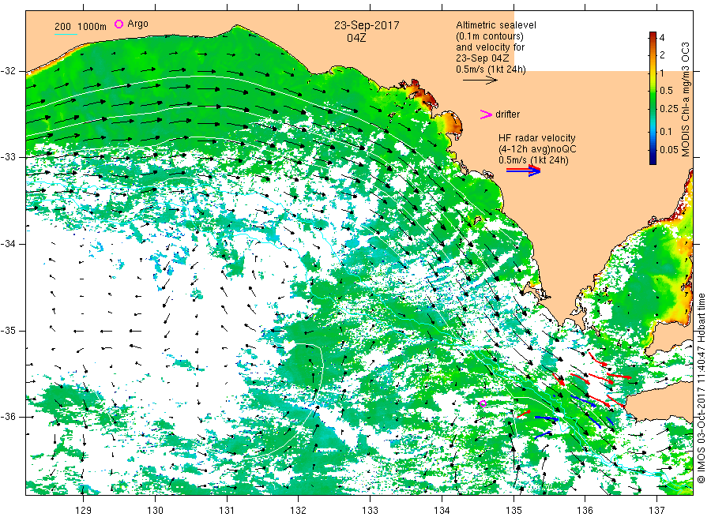711x521 pixels.
Task: Click the '(4-12h avg)noQC' text
Action: pos(537,149)
